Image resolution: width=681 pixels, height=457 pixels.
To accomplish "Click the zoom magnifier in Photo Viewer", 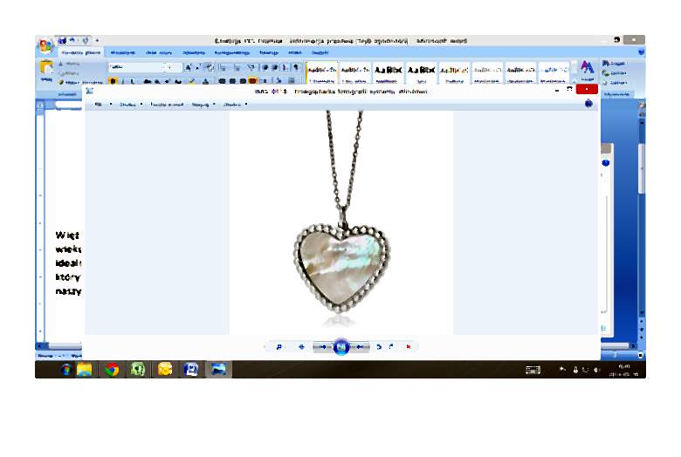I will tap(279, 347).
